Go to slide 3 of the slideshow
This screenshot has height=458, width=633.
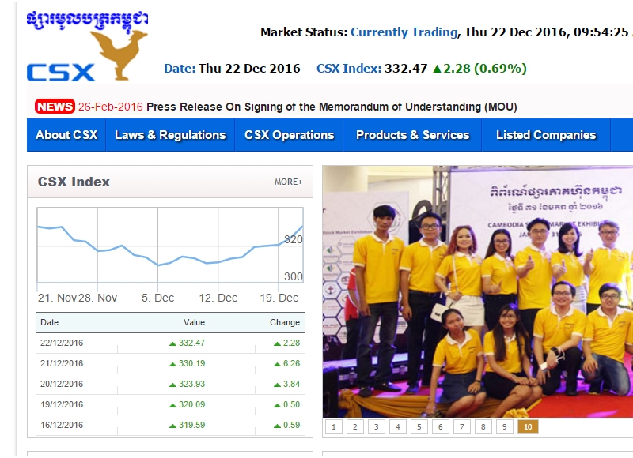tap(376, 427)
